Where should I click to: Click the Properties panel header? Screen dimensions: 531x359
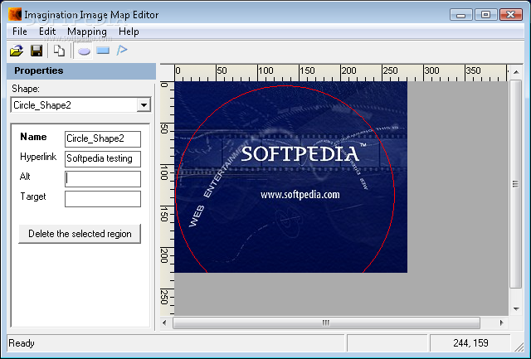pyautogui.click(x=81, y=70)
